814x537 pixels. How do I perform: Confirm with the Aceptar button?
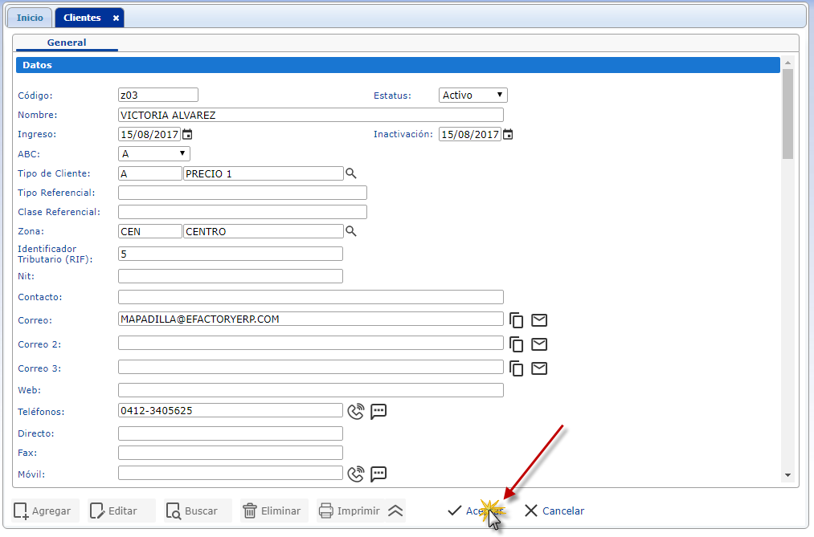475,511
